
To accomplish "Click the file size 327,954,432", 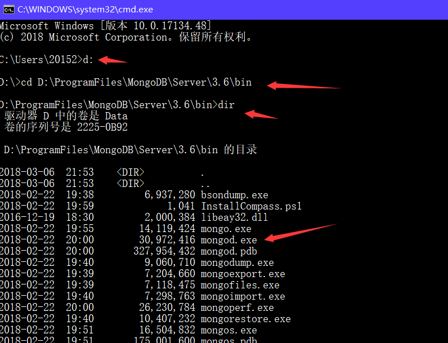I will [x=164, y=251].
